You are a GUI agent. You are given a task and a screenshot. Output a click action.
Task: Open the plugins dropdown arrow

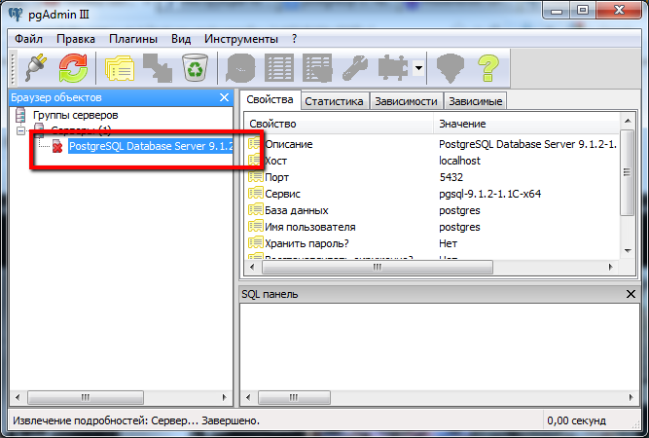click(x=418, y=68)
